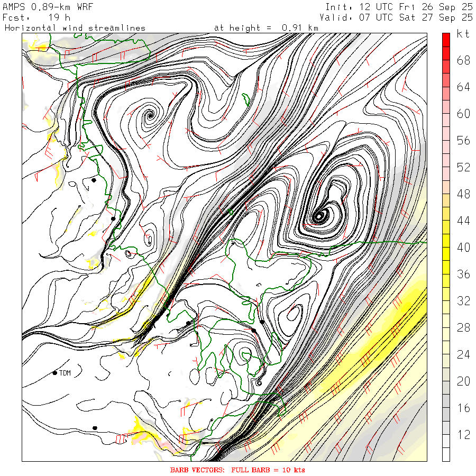This screenshot has width=476, height=476.
Task: Click the "Horizontal wind streamlines" label
Action: coord(75,28)
